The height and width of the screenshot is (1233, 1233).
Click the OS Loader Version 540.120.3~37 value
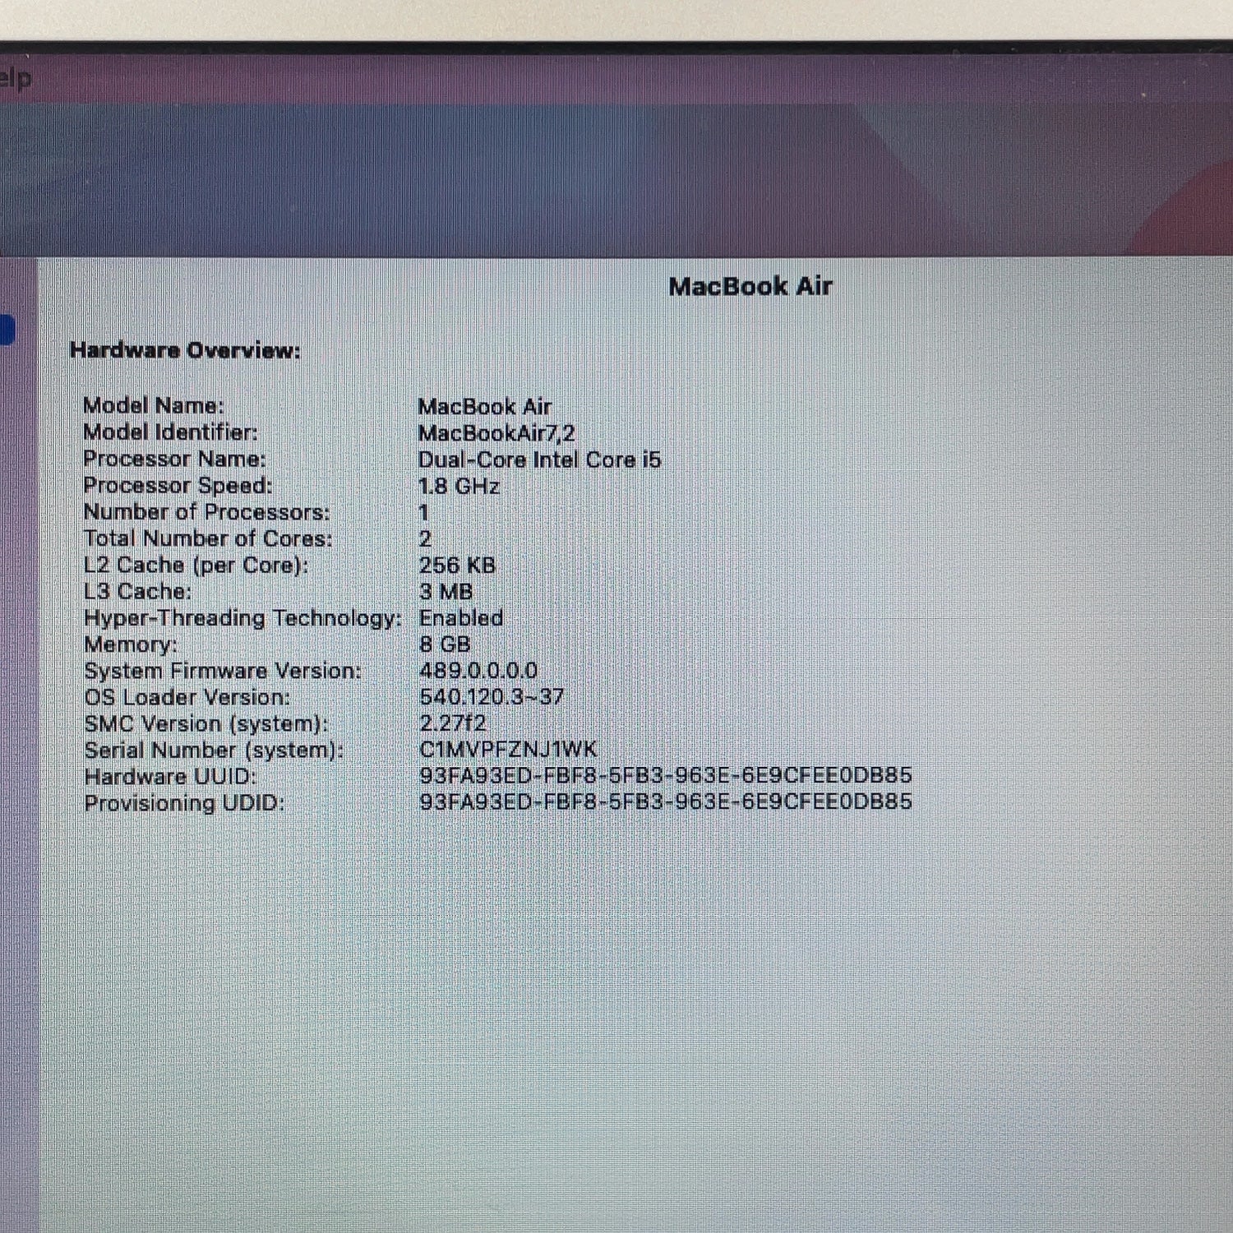(x=492, y=696)
